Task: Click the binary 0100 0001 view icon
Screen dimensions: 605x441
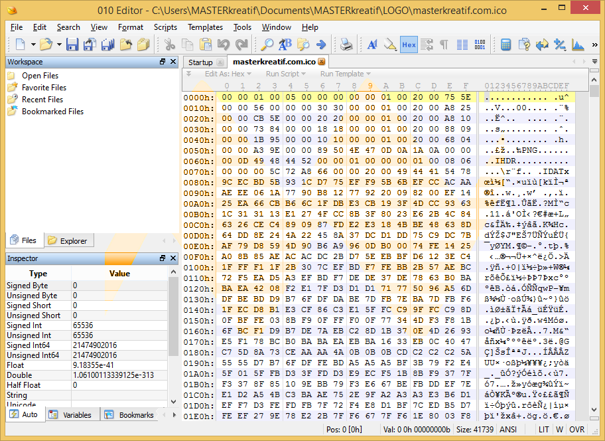Action: tap(480, 44)
